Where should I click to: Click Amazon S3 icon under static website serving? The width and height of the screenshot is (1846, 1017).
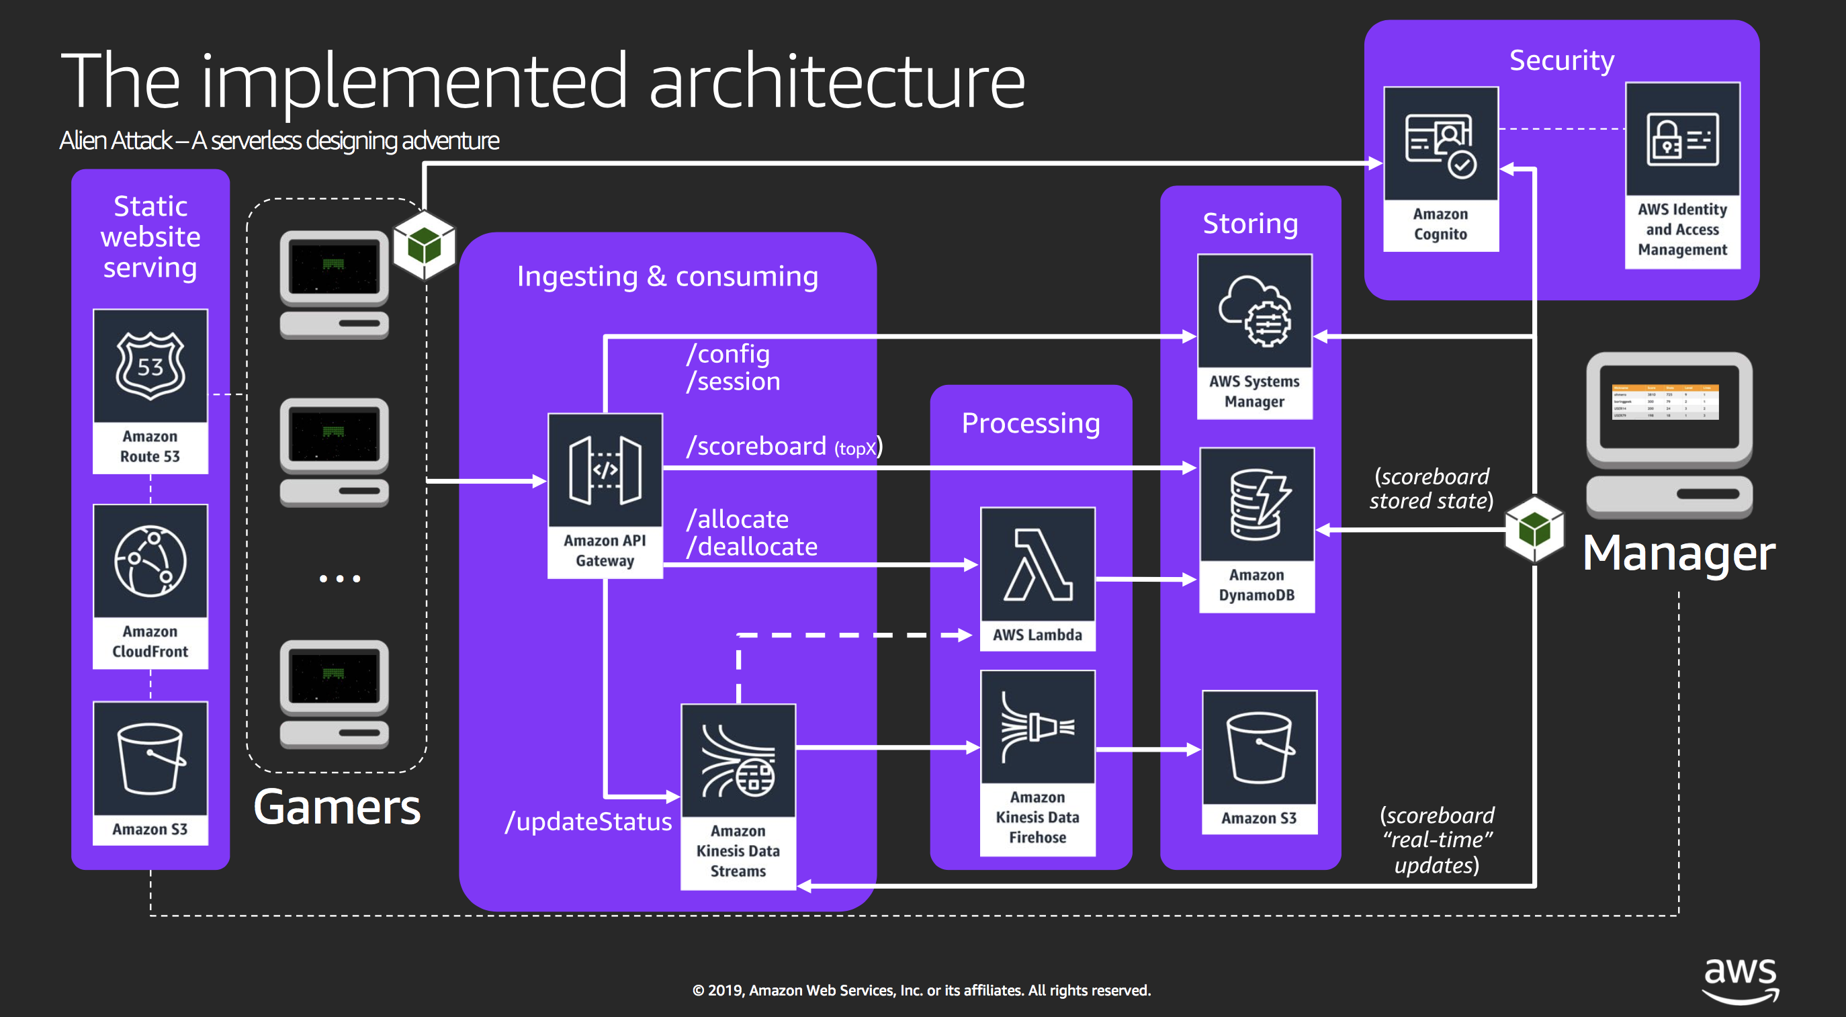point(150,759)
